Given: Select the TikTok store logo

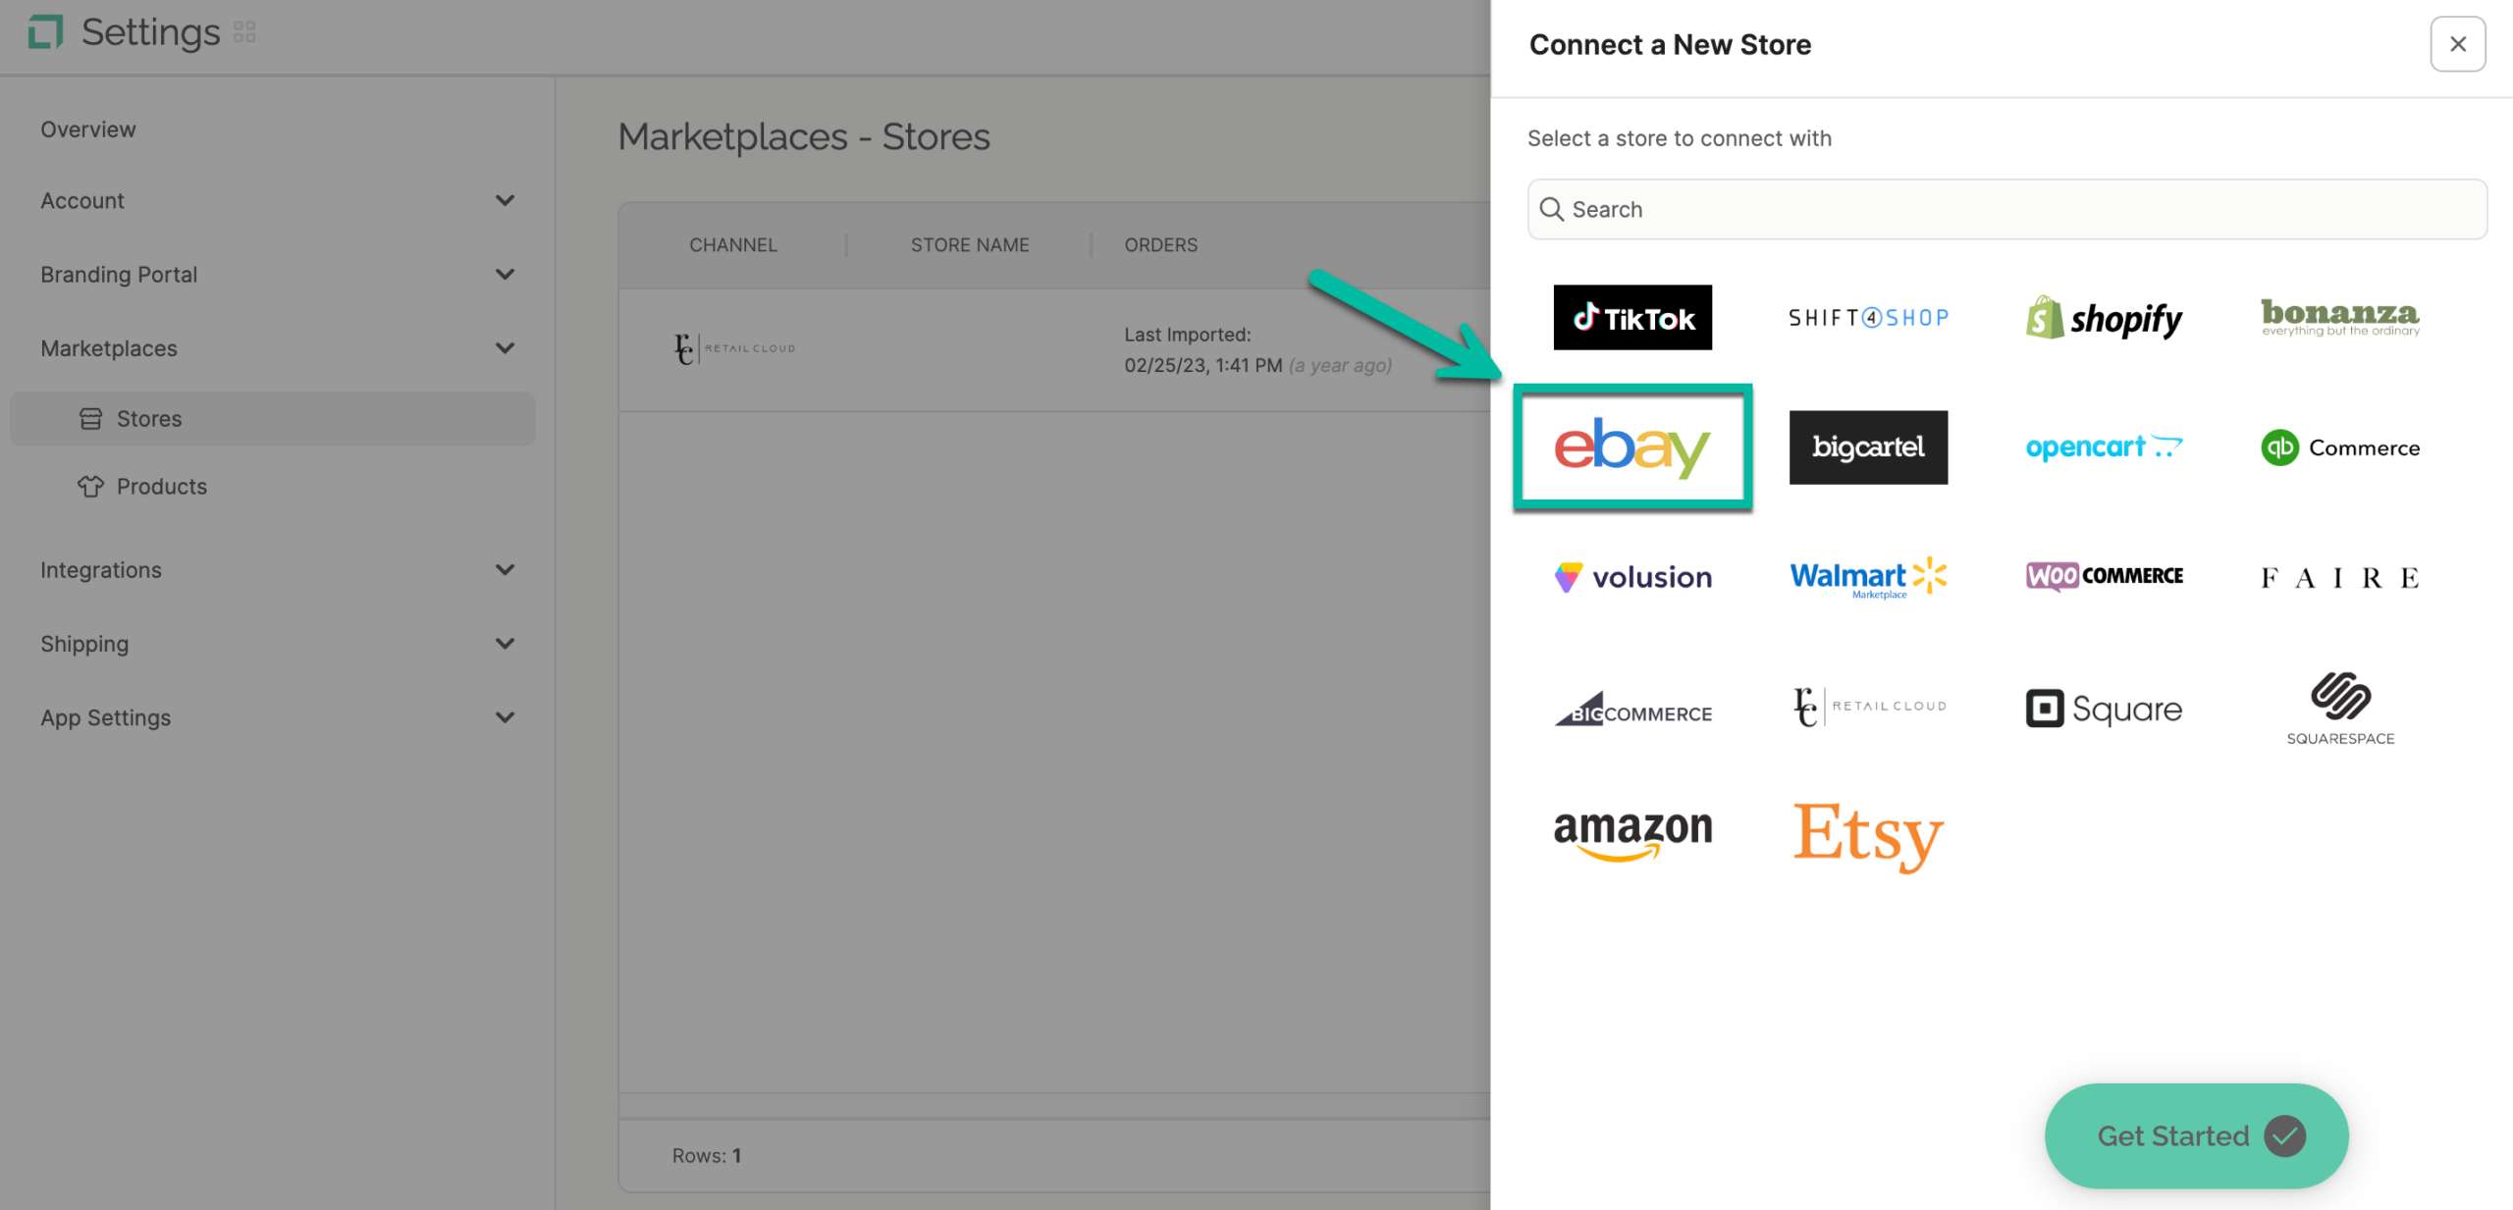Looking at the screenshot, I should (1632, 318).
